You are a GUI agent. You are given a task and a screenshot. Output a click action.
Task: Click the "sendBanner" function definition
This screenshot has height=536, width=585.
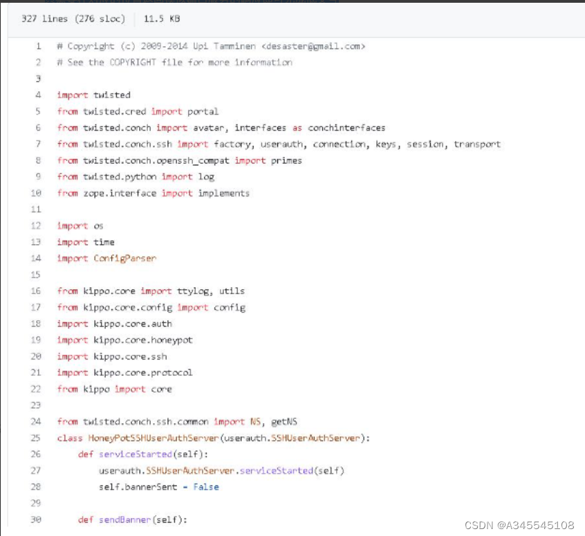click(124, 519)
